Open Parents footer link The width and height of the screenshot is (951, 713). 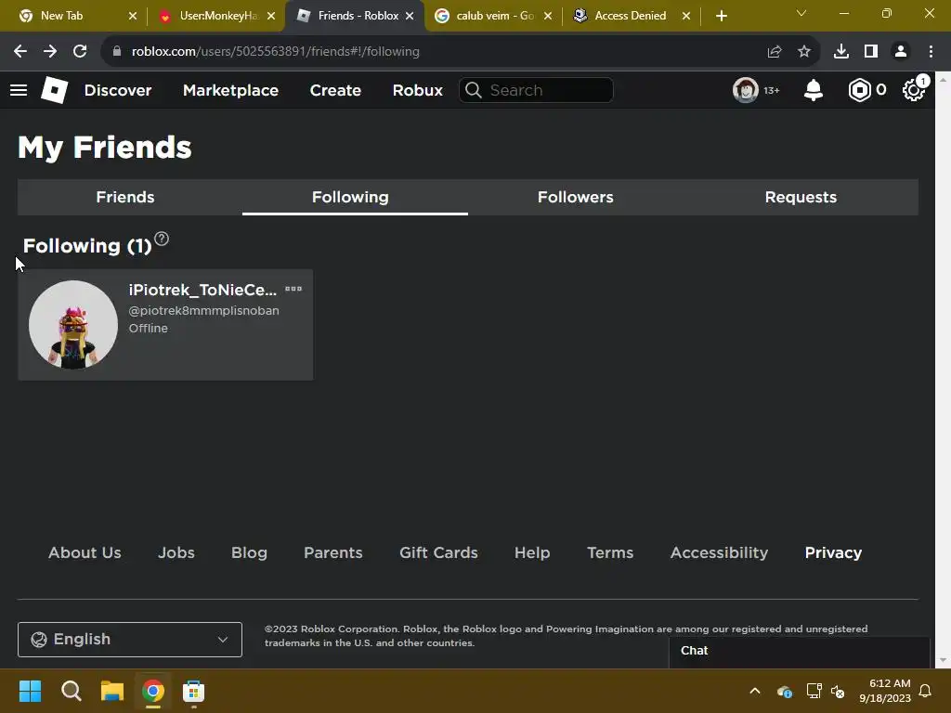click(333, 552)
